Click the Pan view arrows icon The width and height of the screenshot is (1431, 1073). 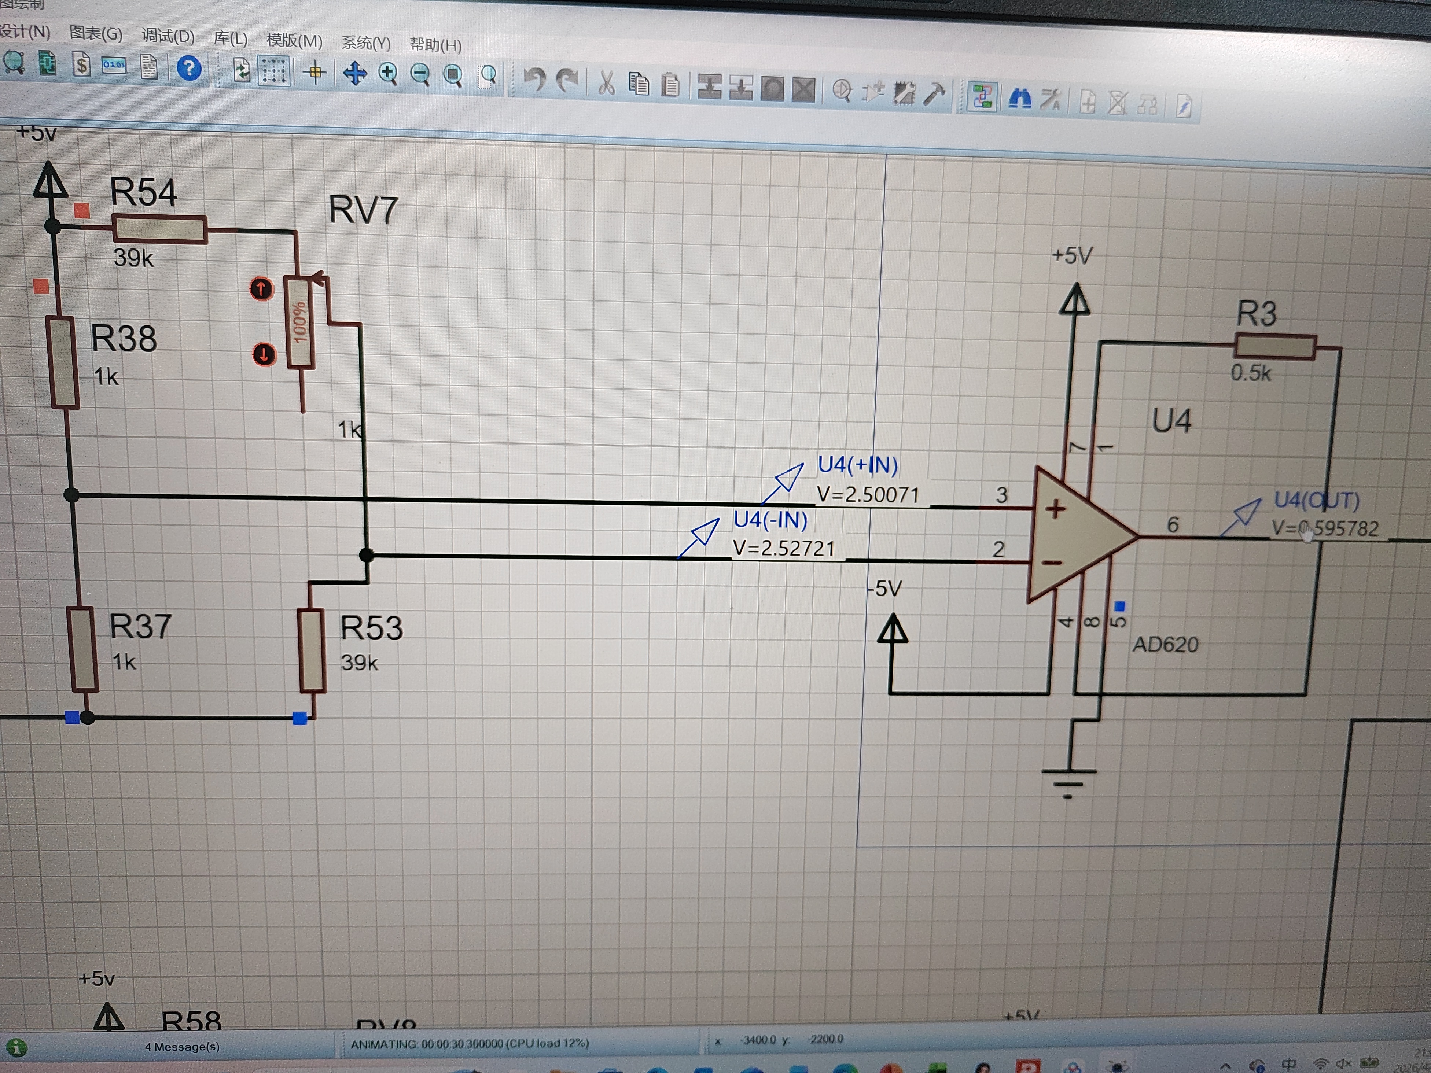click(354, 73)
